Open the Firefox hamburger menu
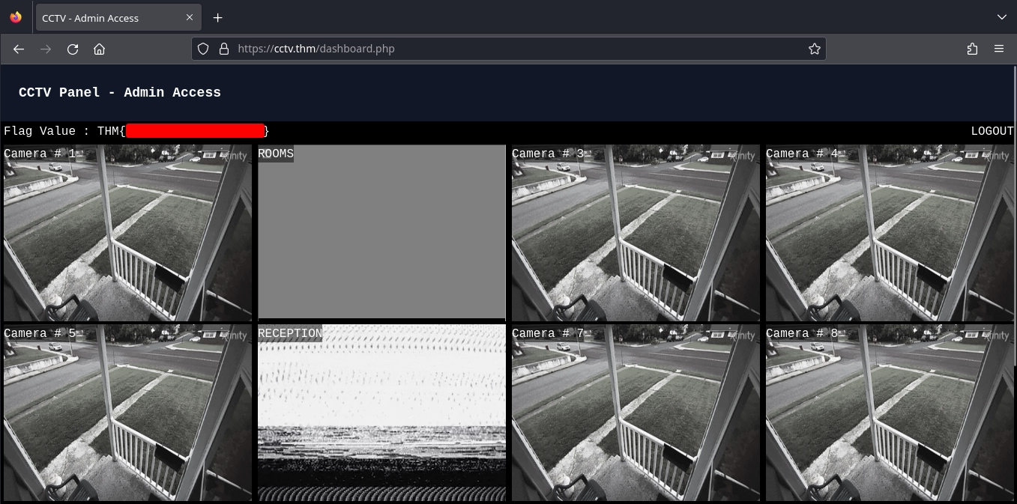The height and width of the screenshot is (504, 1017). (999, 49)
